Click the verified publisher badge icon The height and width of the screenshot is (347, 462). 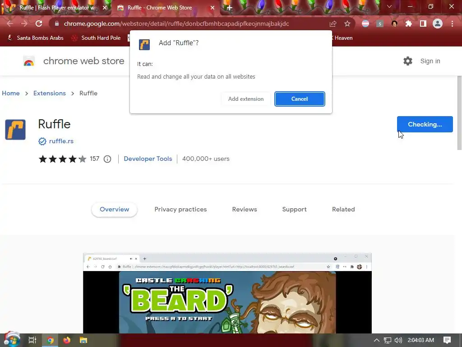click(42, 141)
